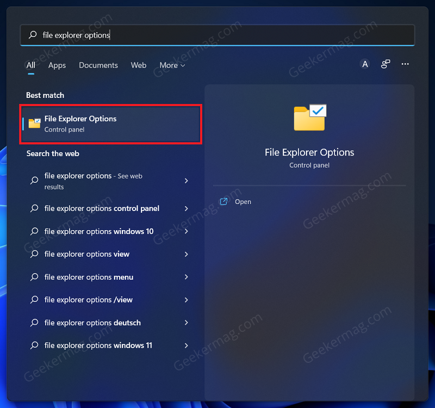
Task: Select 'file explorer options view' suggestion
Action: (110, 254)
